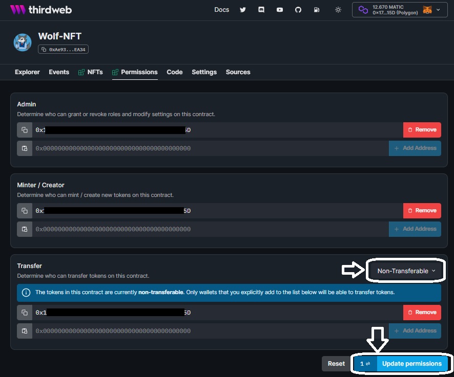The image size is (454, 377).
Task: Switch to the Explorer tab
Action: (27, 72)
